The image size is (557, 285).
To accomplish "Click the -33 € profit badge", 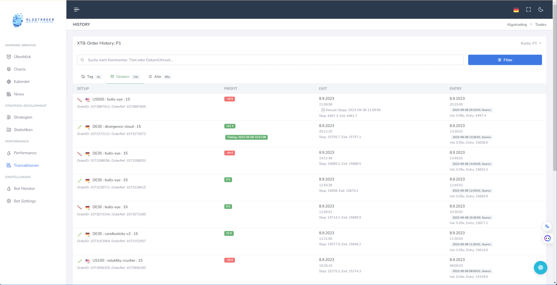I will point(229,260).
